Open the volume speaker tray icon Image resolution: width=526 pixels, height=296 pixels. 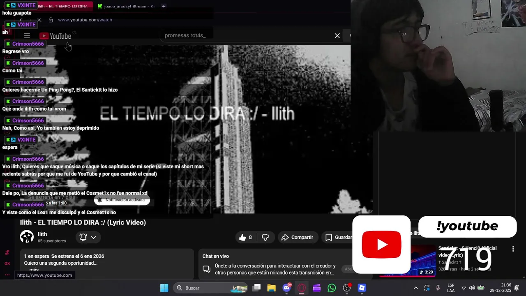click(x=472, y=288)
